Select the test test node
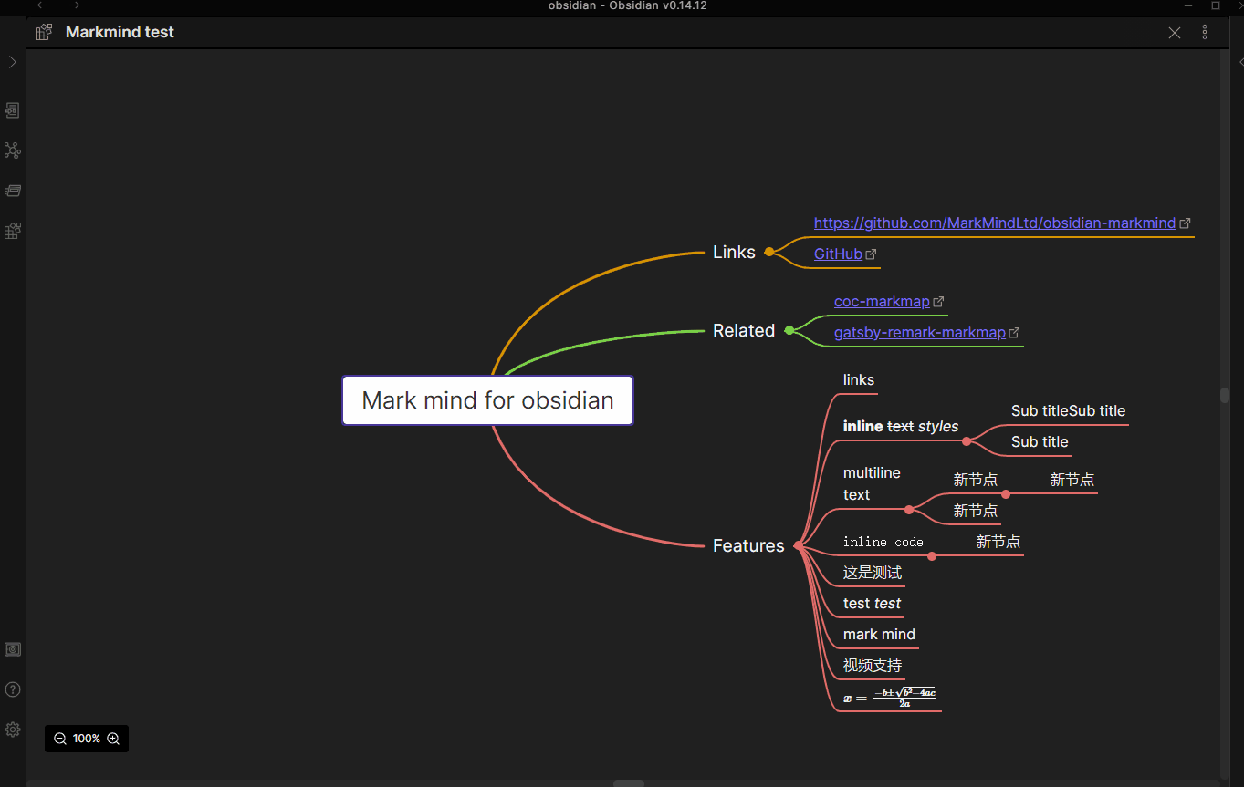The image size is (1244, 787). (x=873, y=603)
